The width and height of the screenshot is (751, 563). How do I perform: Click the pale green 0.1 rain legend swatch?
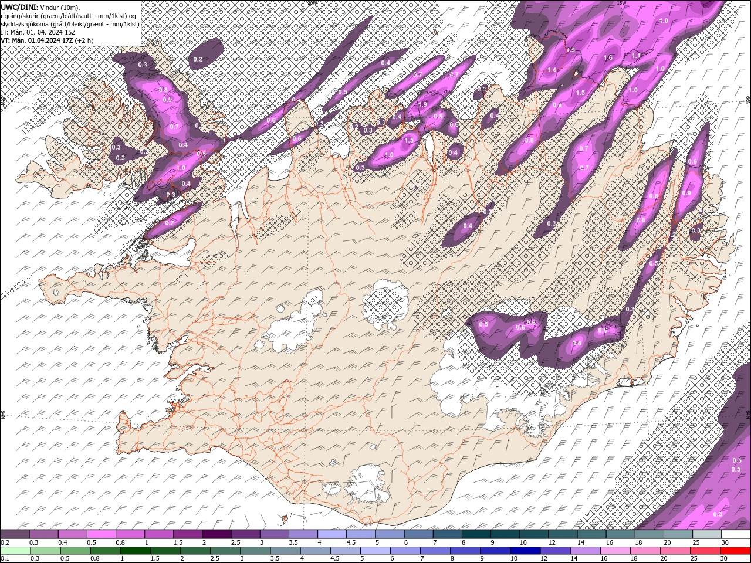(x=15, y=550)
